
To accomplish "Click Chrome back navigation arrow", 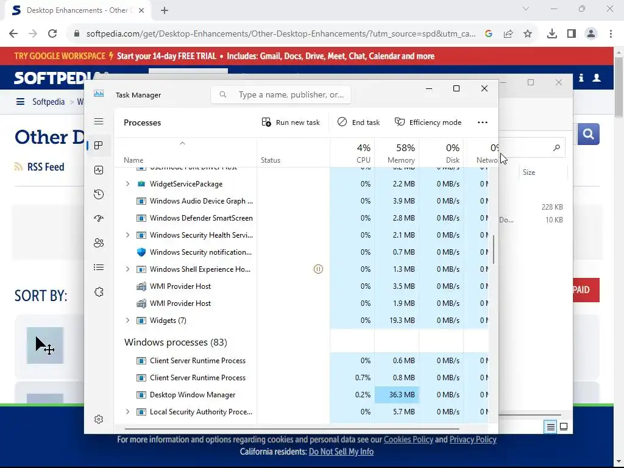I will [13, 34].
